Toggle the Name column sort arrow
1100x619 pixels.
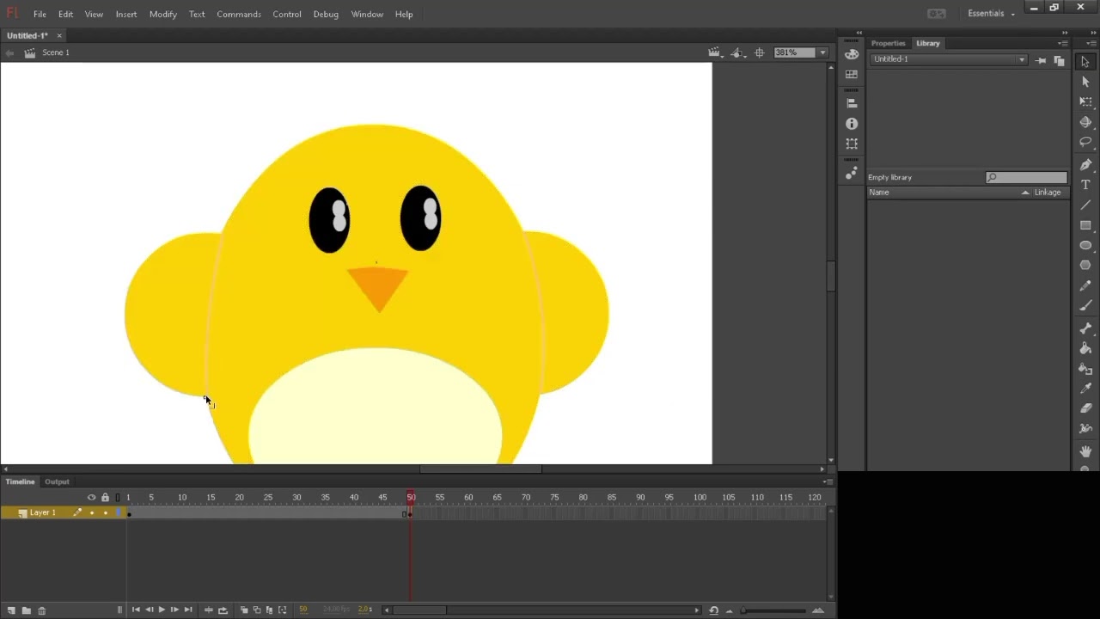coord(1025,193)
